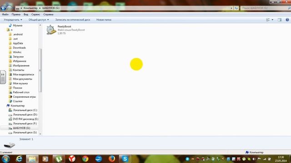This screenshot has height=163, width=291.
Task: Select Мои видеозаписи in the tree
Action: [23, 74]
